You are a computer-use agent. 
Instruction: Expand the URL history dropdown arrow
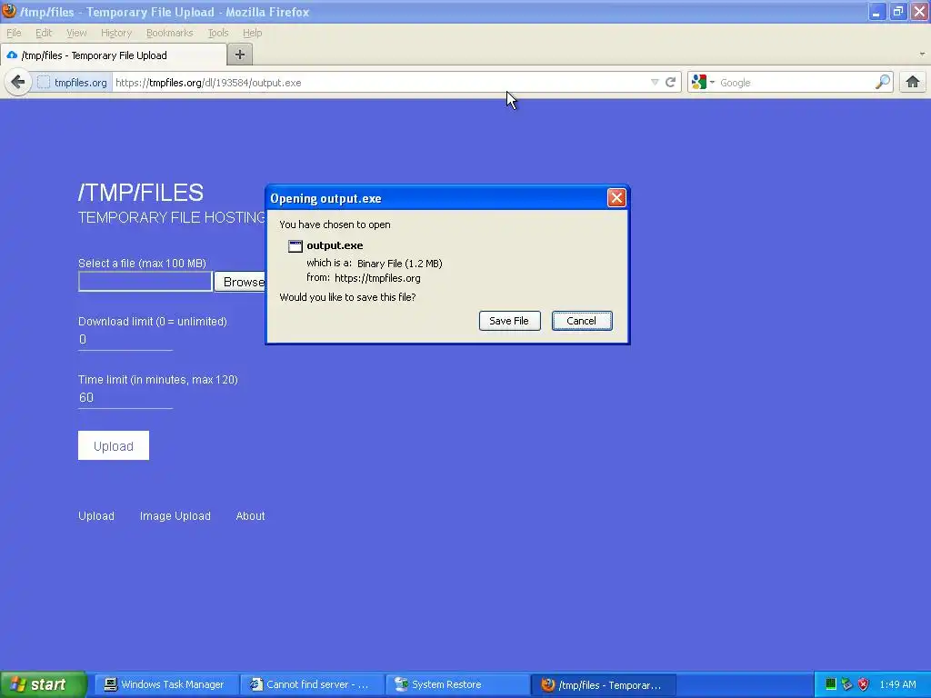[x=655, y=82]
